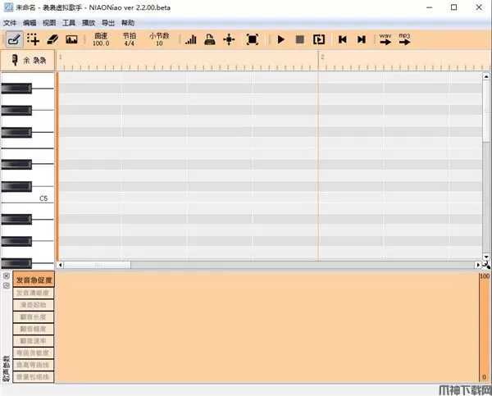Click the four-way move arrows icon

[x=229, y=39]
